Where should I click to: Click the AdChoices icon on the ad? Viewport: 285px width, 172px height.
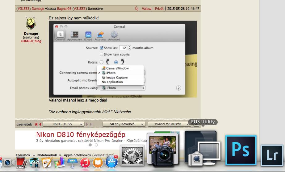pos(173,133)
